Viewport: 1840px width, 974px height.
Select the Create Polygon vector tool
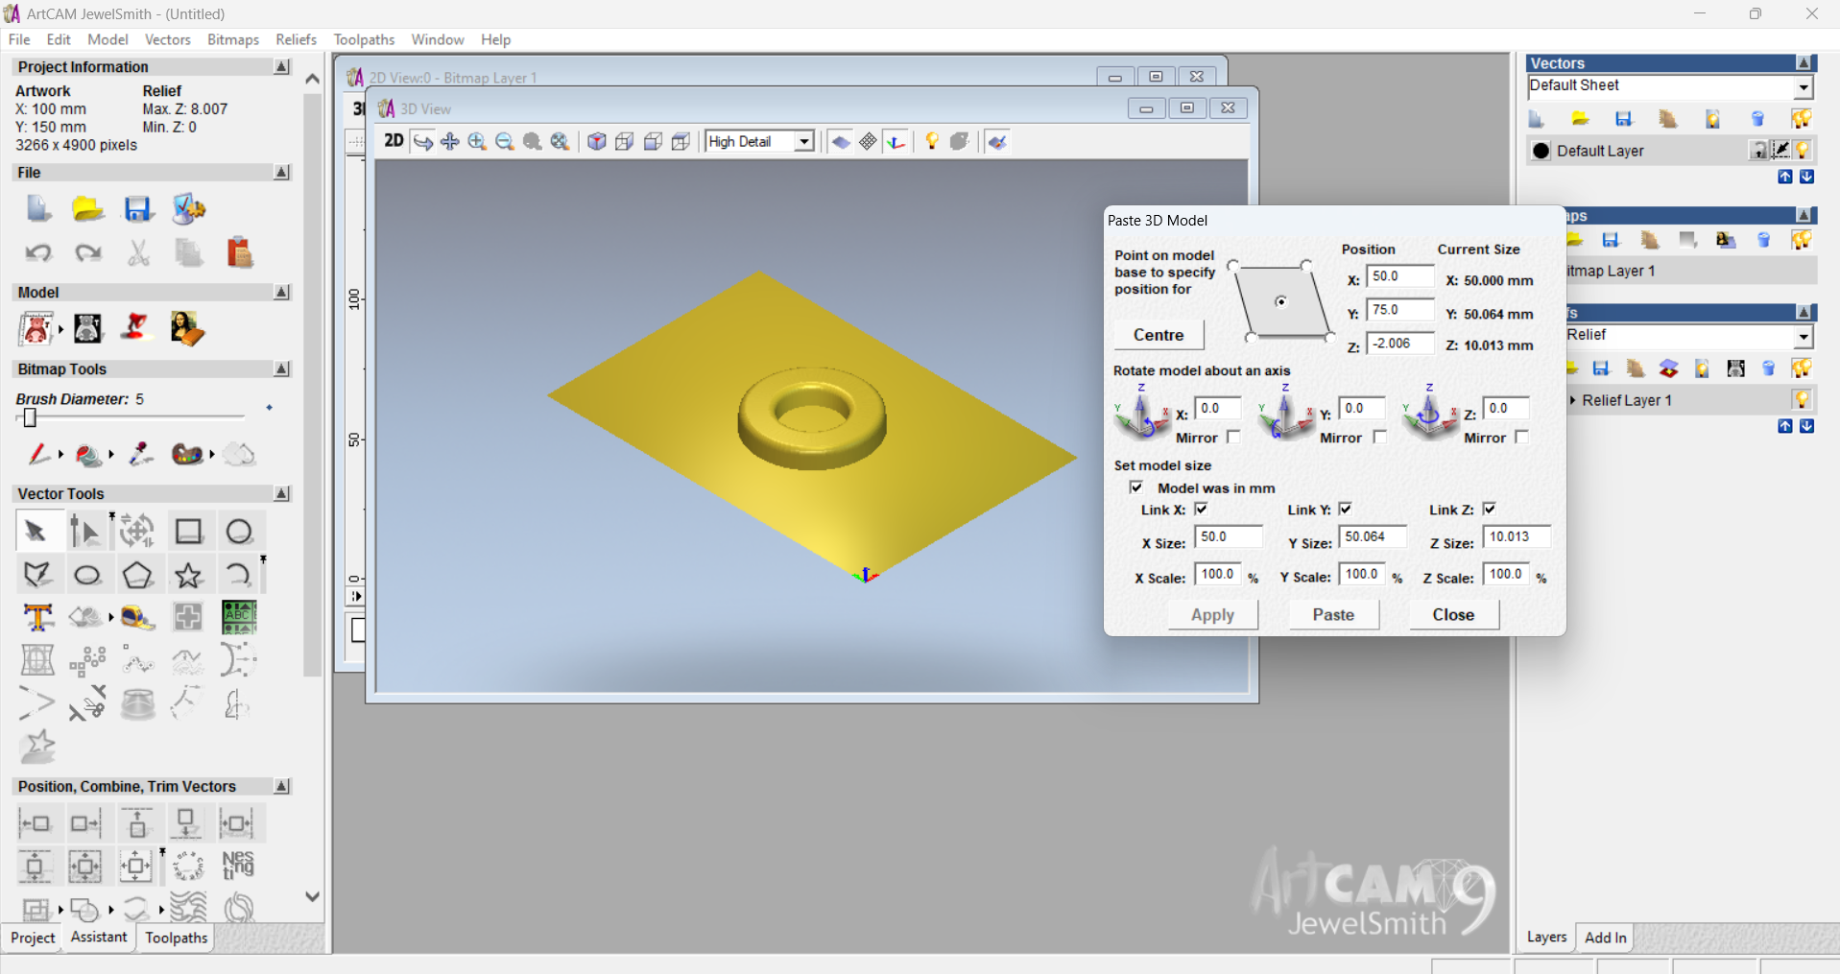click(137, 575)
